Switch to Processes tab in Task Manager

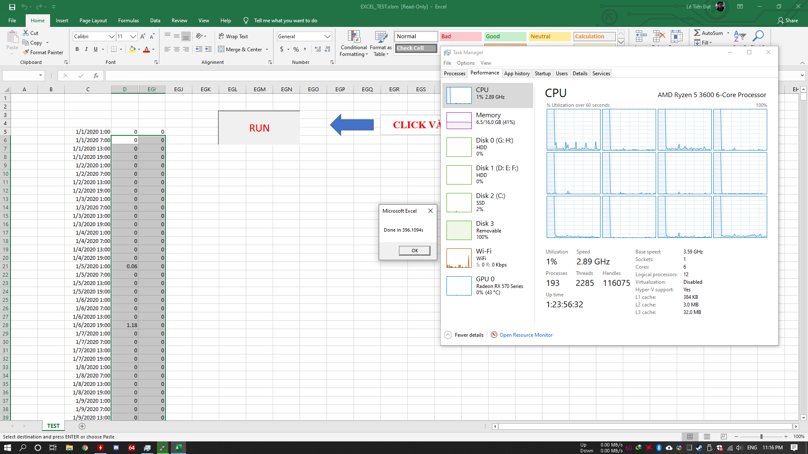(x=454, y=74)
